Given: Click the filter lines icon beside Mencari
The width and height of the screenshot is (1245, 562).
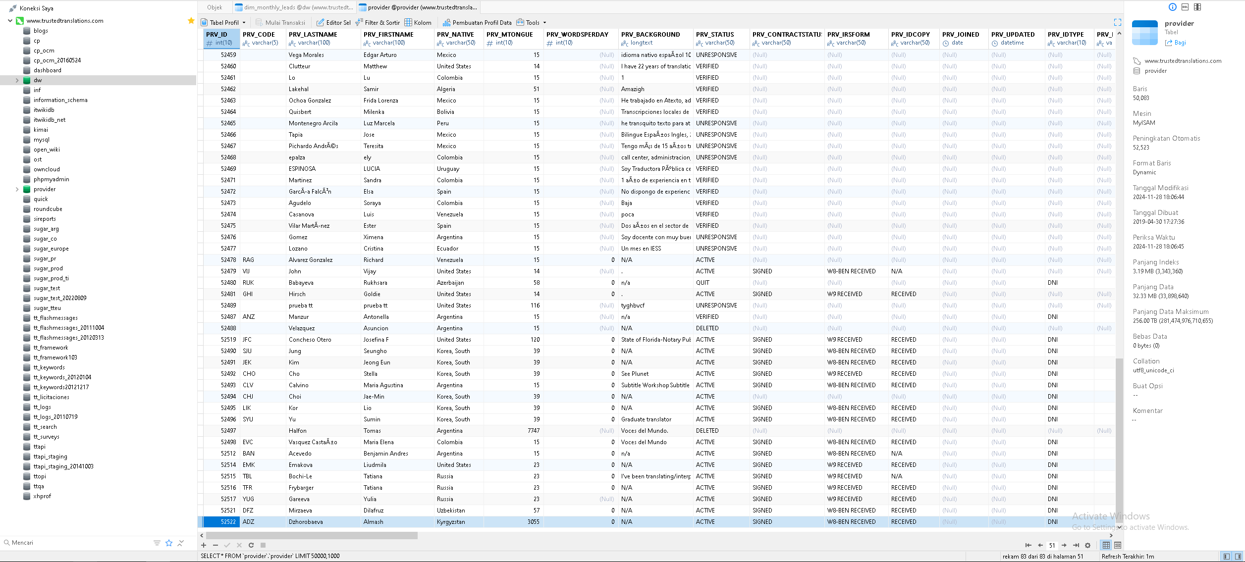Looking at the screenshot, I should click(x=157, y=543).
